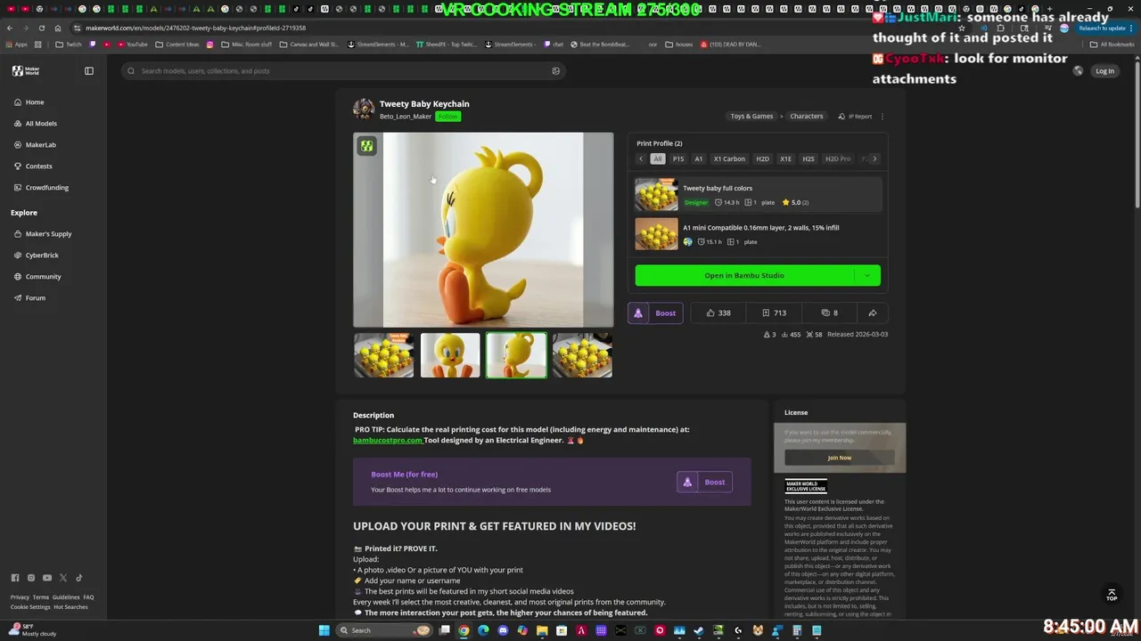Click the browser address bar URL
The width and height of the screenshot is (1141, 641).
196,28
